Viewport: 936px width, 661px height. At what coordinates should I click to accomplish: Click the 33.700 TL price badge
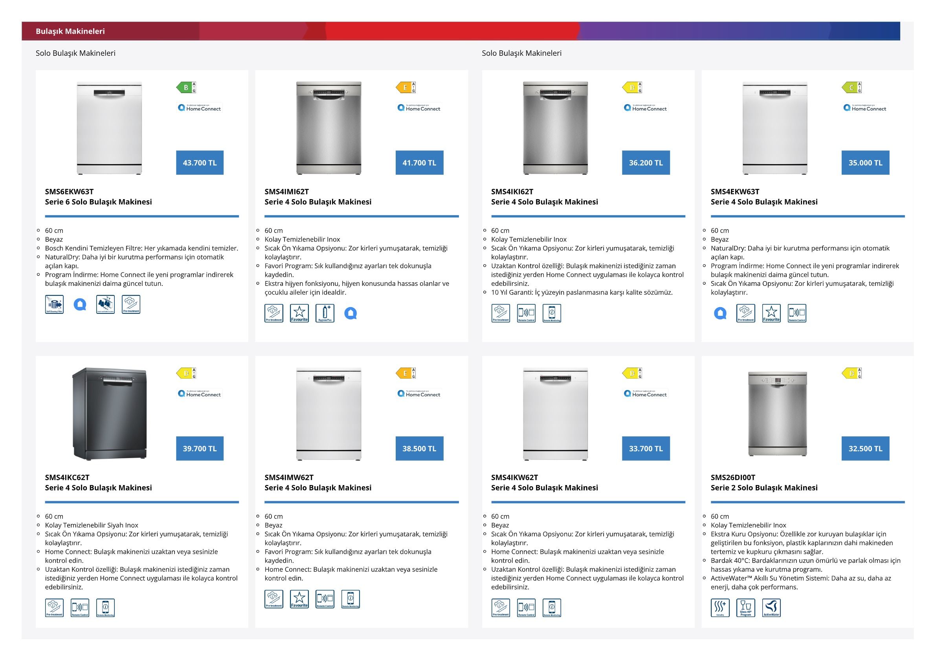tap(646, 448)
